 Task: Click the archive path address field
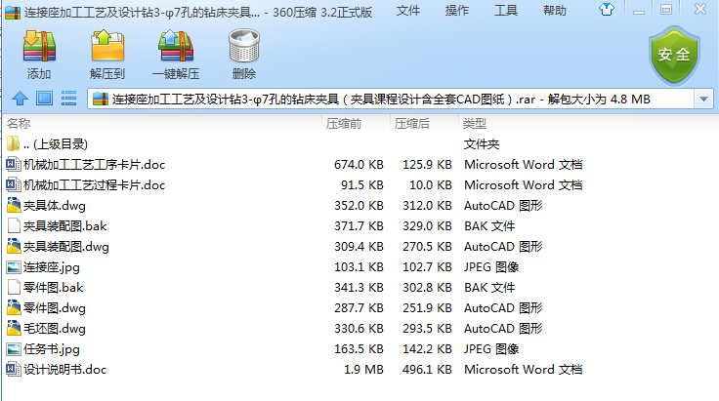[391, 99]
